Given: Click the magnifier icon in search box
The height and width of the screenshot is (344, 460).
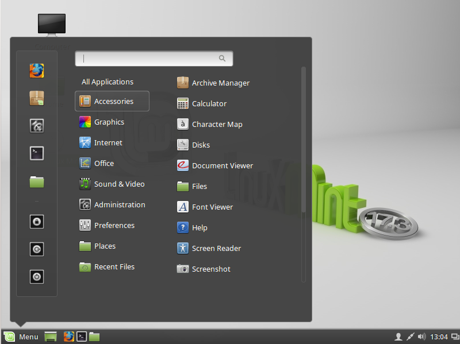Looking at the screenshot, I should pyautogui.click(x=222, y=59).
